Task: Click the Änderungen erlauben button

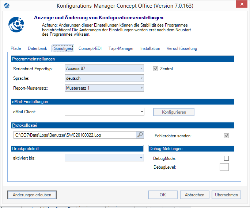Action: click(x=32, y=195)
